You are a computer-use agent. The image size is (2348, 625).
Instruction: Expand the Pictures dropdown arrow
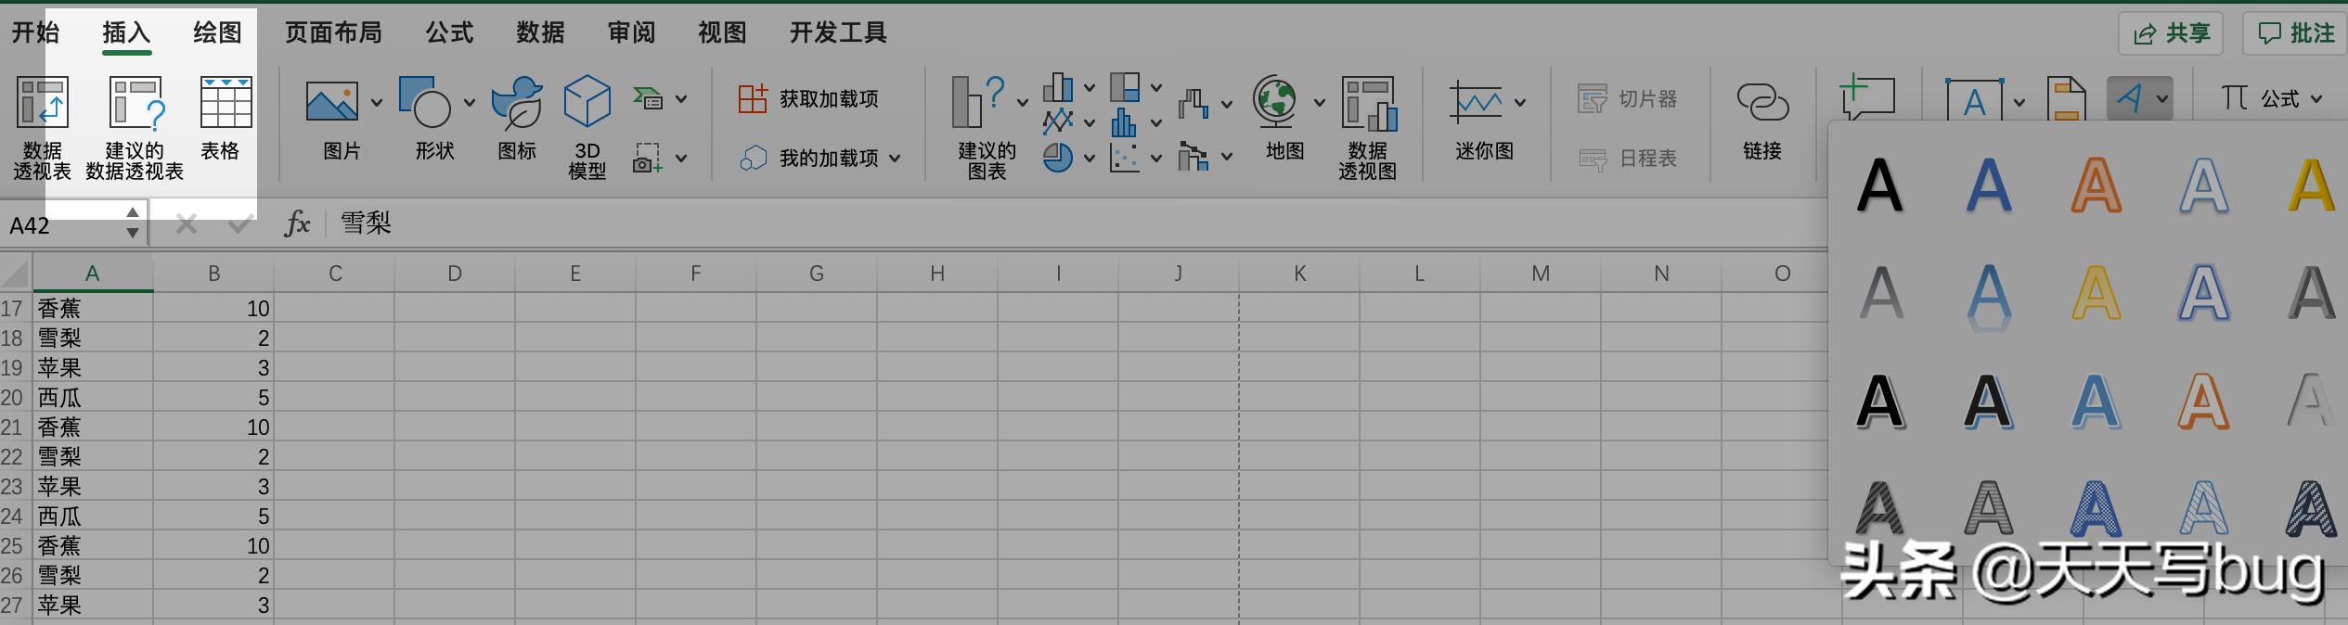coord(376,103)
